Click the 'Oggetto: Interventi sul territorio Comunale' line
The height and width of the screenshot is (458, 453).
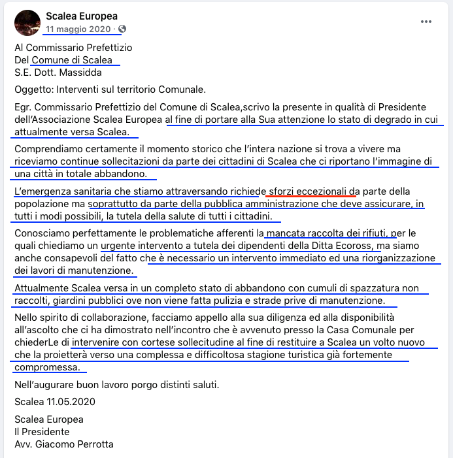(x=110, y=90)
